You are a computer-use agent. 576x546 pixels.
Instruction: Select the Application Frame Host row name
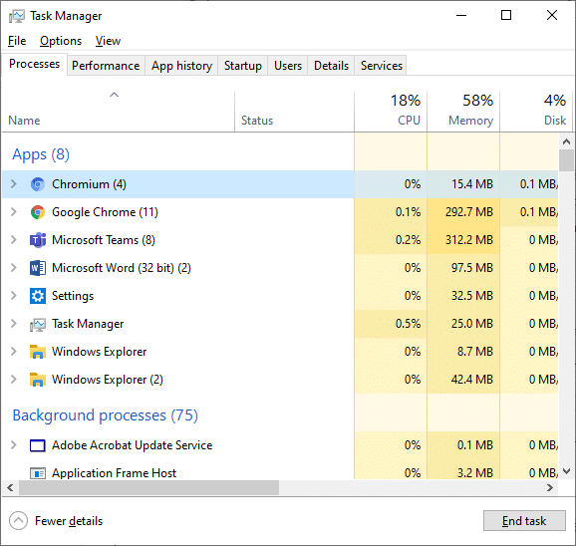(114, 473)
